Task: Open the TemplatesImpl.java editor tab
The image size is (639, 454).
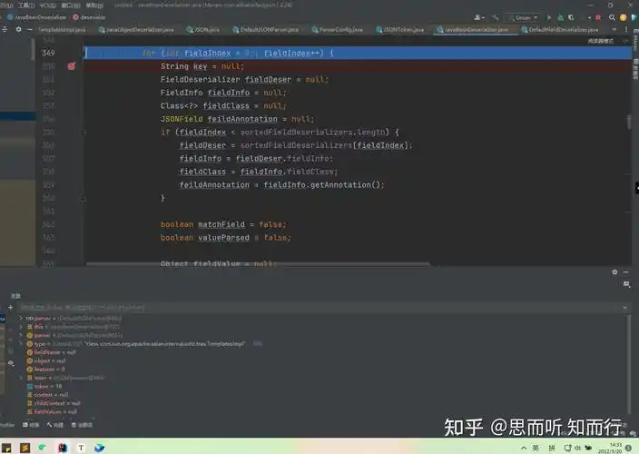Action: 62,30
